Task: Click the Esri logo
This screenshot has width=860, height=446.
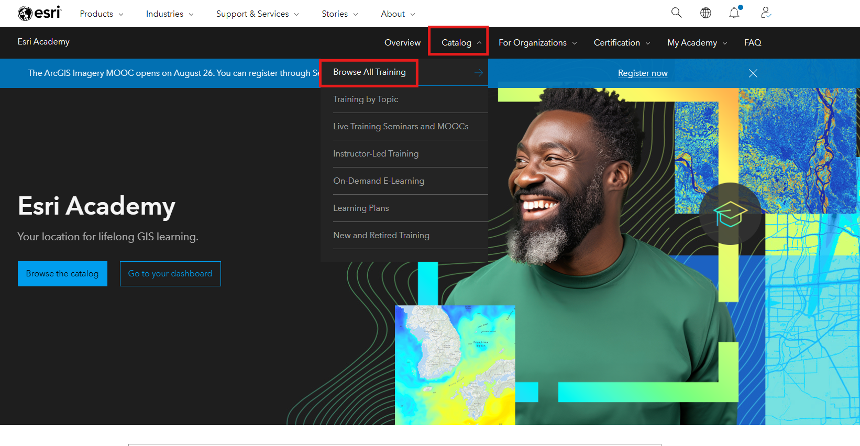Action: (39, 13)
